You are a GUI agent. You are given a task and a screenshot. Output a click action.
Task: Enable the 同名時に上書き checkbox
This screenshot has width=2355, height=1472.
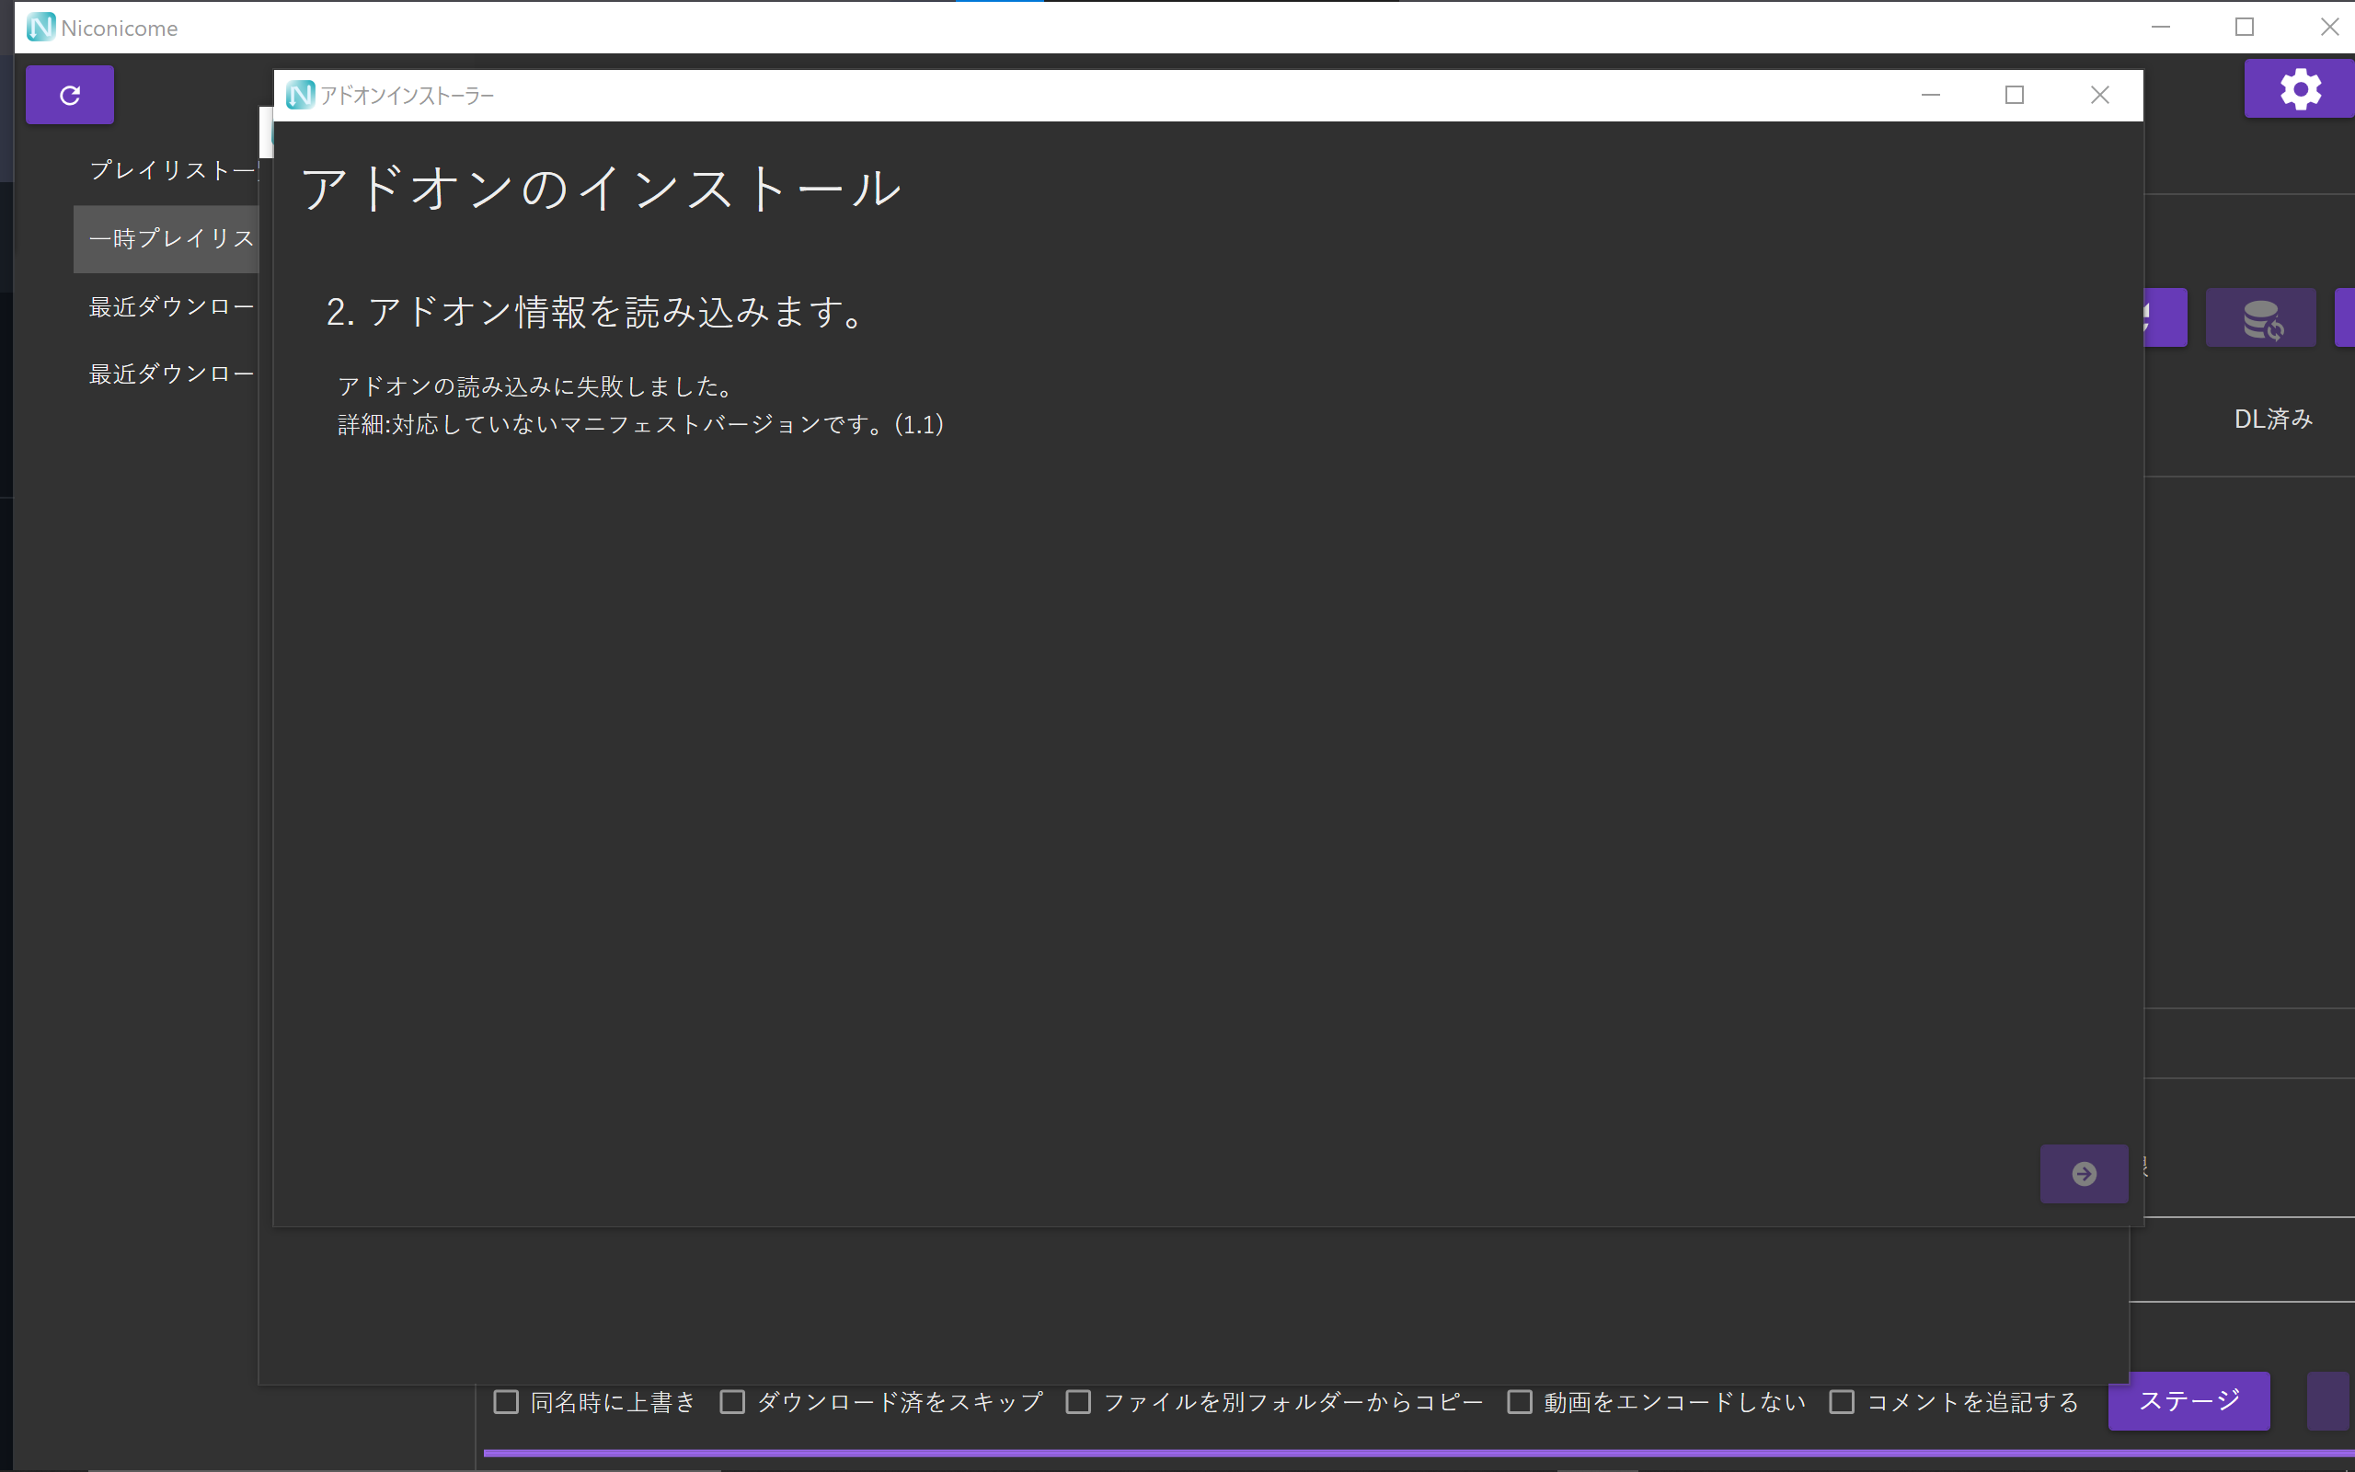point(505,1402)
